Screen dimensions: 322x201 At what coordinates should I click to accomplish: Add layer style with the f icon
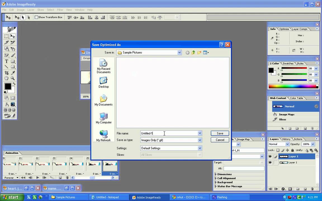tap(283, 189)
